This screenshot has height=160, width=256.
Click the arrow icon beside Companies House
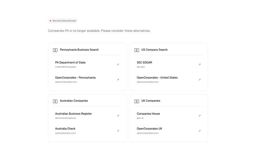click(x=199, y=116)
